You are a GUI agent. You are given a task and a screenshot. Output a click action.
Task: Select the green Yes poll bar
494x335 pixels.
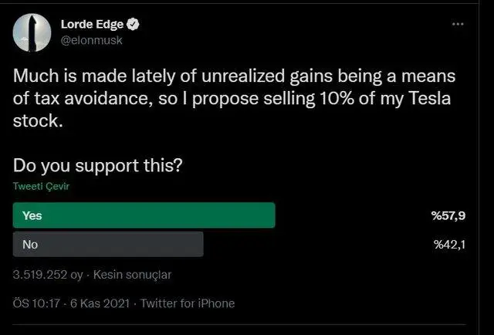(144, 215)
